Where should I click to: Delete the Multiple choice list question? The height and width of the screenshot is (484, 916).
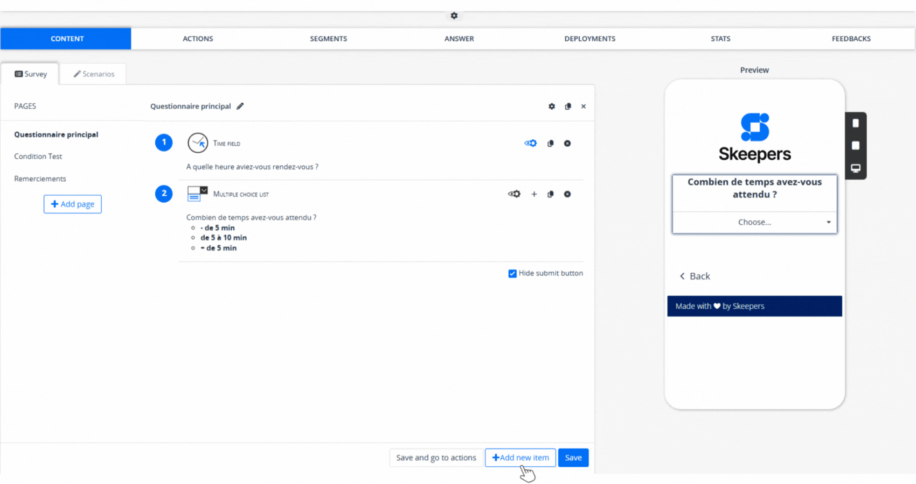567,194
